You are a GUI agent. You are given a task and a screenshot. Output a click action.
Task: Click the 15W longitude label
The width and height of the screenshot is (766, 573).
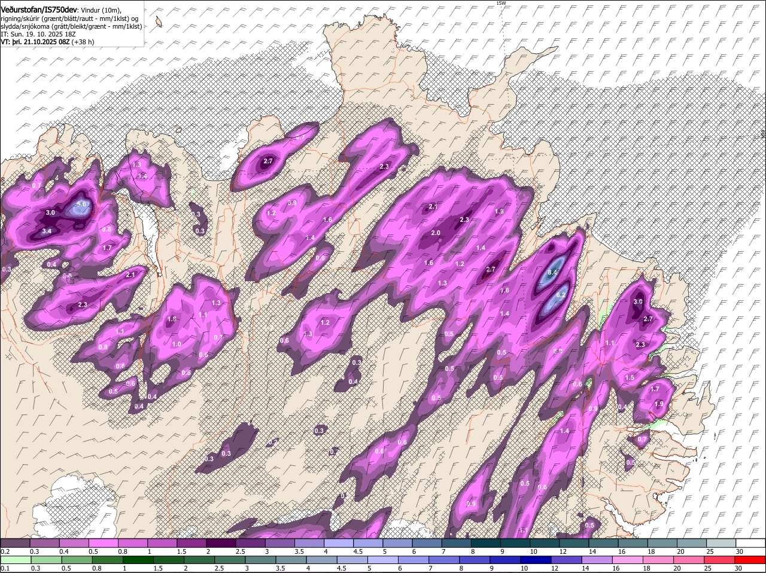coord(501,3)
